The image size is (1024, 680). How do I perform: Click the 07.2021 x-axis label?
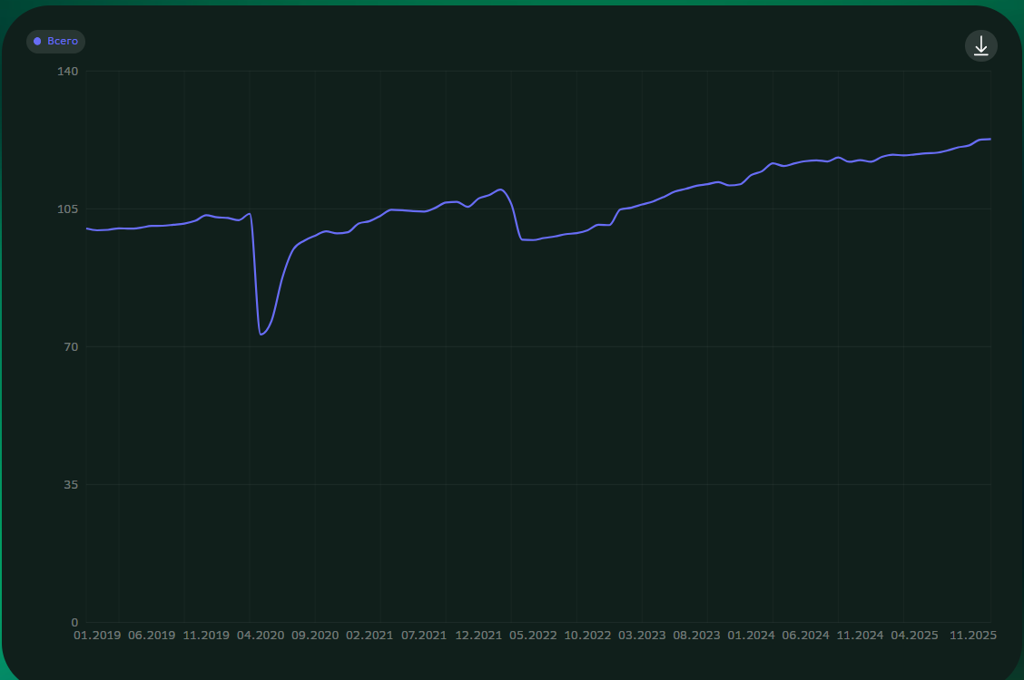(x=424, y=635)
